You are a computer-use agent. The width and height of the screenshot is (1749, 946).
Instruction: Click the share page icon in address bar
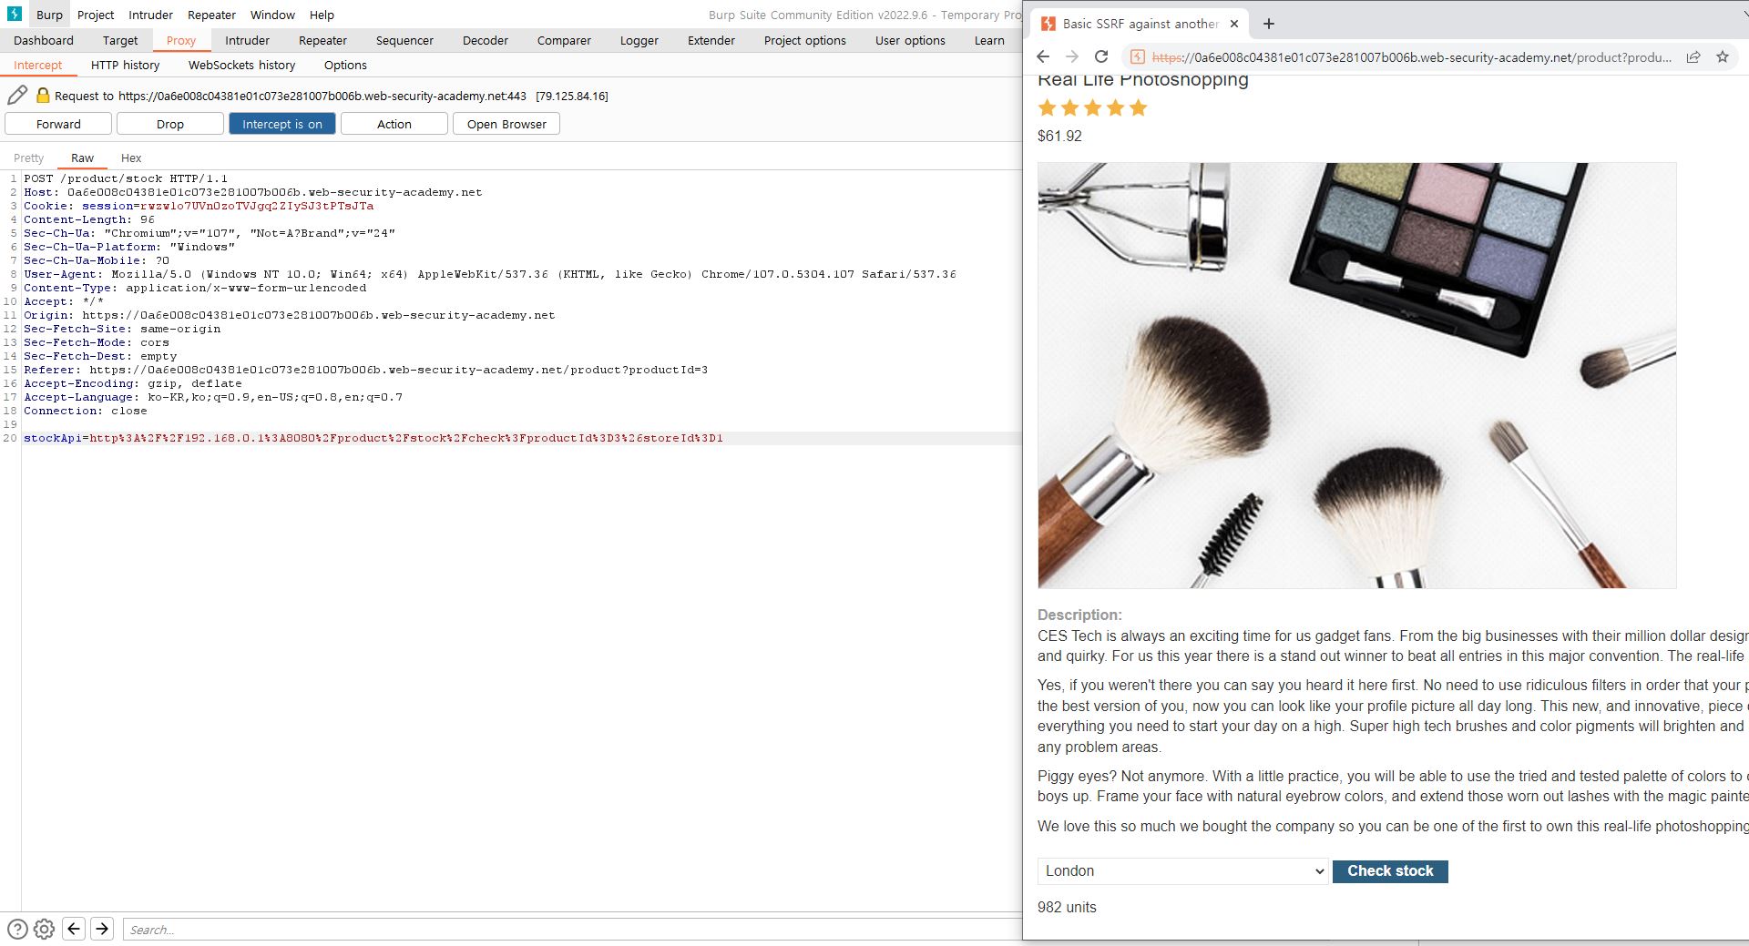(x=1693, y=56)
